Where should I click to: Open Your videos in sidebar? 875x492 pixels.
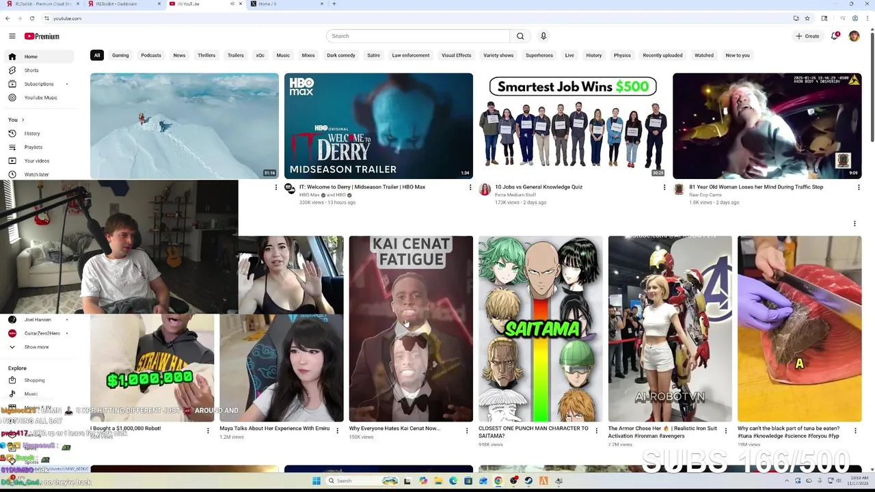point(38,161)
